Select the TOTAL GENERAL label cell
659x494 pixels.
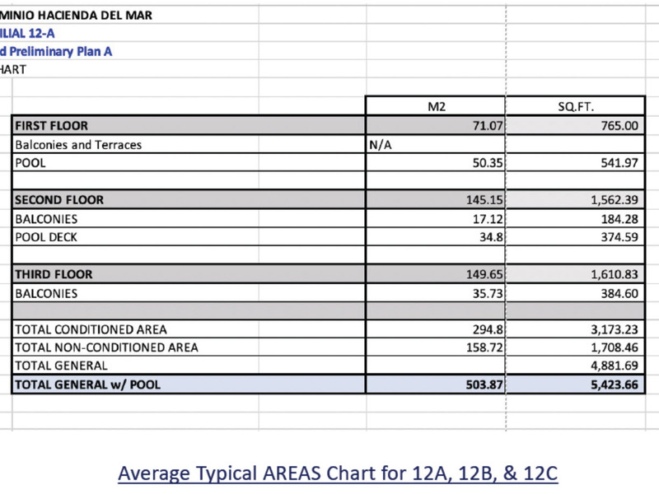(189, 365)
